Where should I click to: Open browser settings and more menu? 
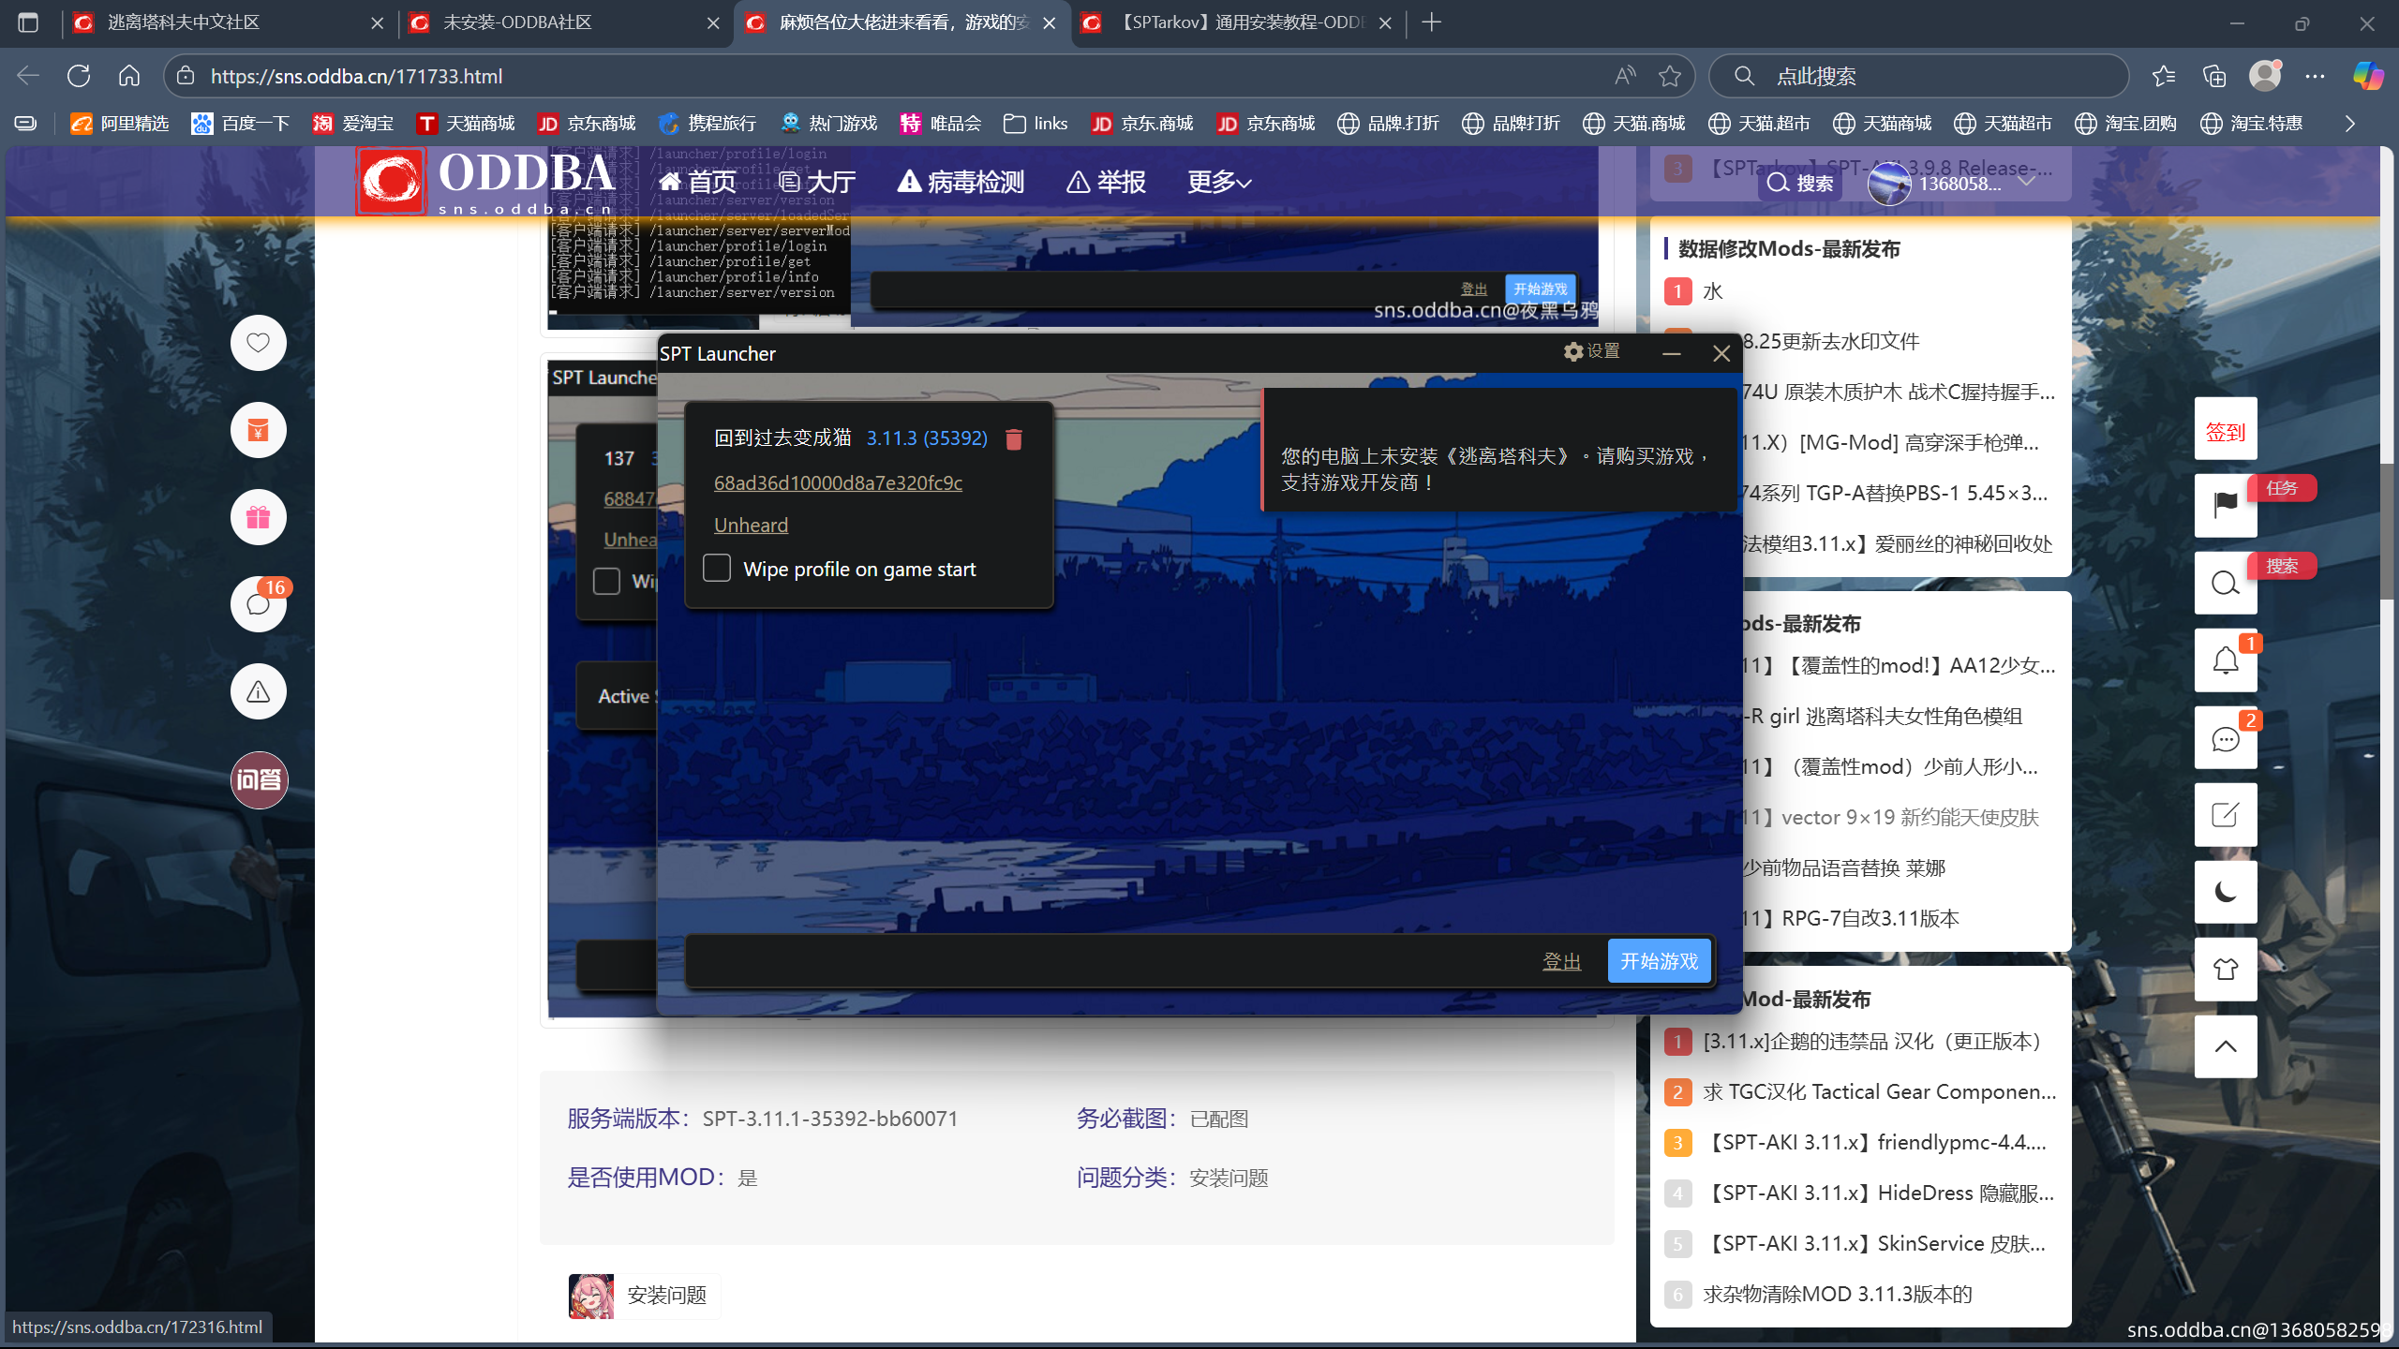pos(2315,76)
